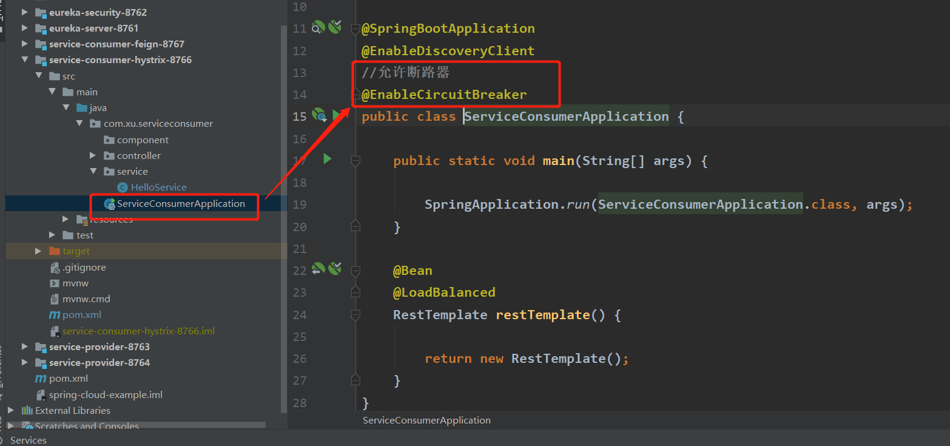Toggle the fold marker at @Bean line 22

(356, 270)
